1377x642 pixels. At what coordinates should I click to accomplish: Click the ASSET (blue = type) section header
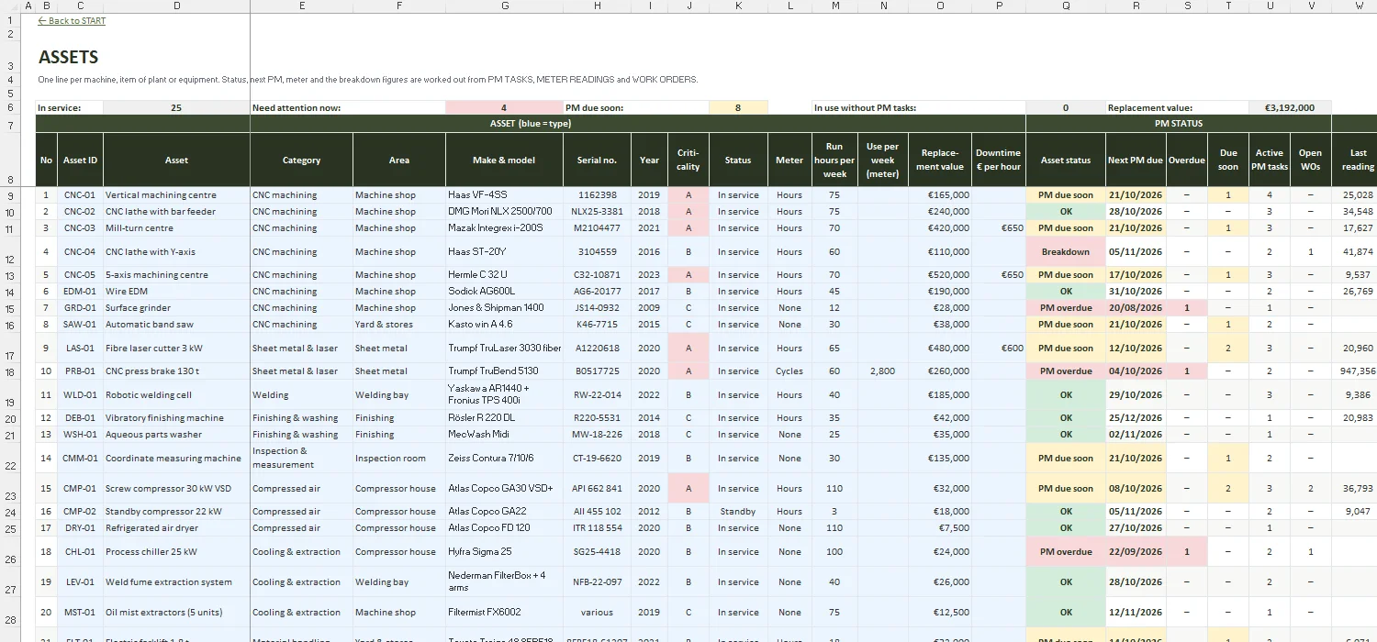(531, 123)
